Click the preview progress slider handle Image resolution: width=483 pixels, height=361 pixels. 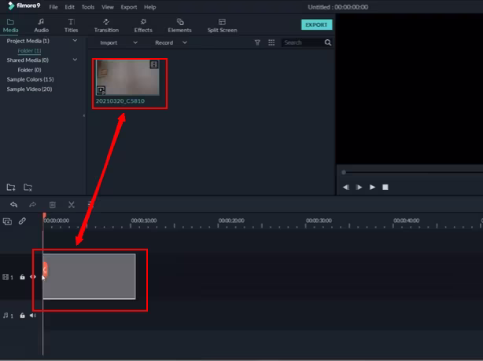[x=344, y=173]
